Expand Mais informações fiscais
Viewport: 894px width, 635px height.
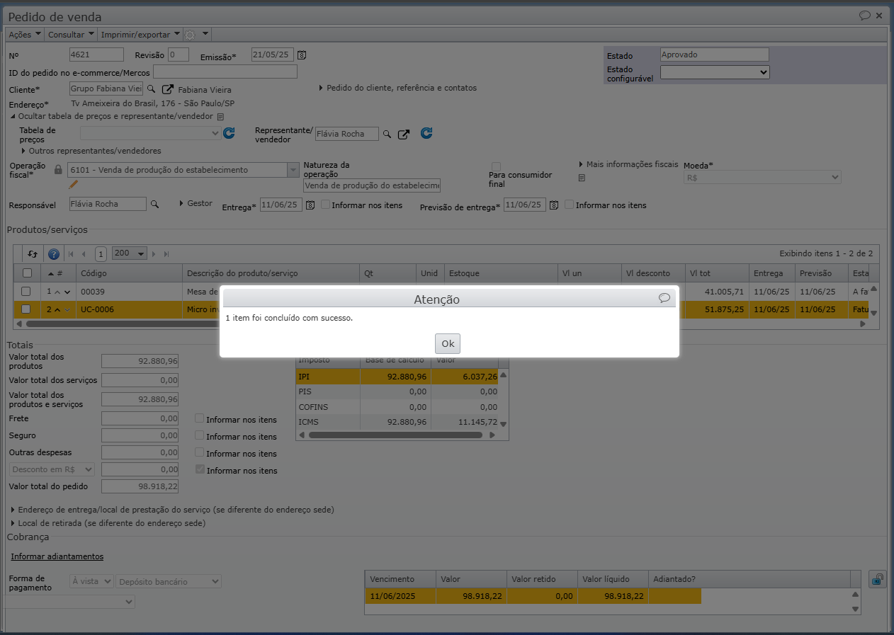[x=628, y=164]
